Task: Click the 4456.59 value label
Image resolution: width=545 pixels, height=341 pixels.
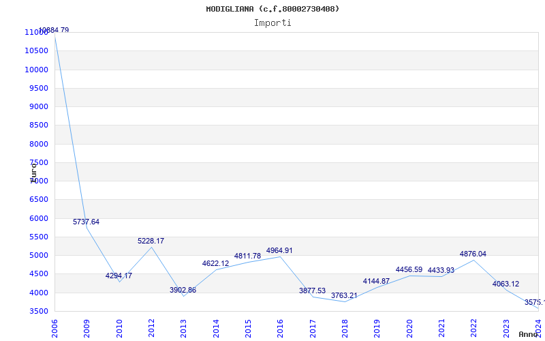Action: (409, 270)
